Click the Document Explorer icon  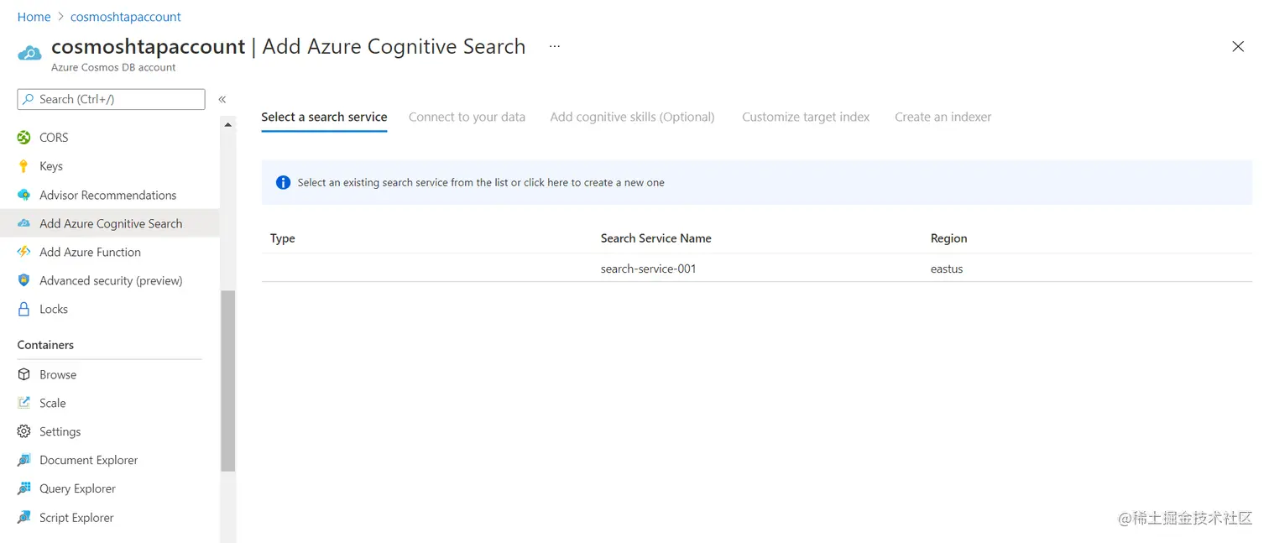pyautogui.click(x=23, y=460)
